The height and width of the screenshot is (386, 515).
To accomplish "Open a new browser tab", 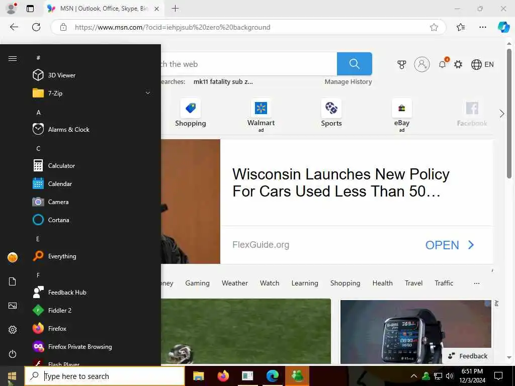I will 176,9.
